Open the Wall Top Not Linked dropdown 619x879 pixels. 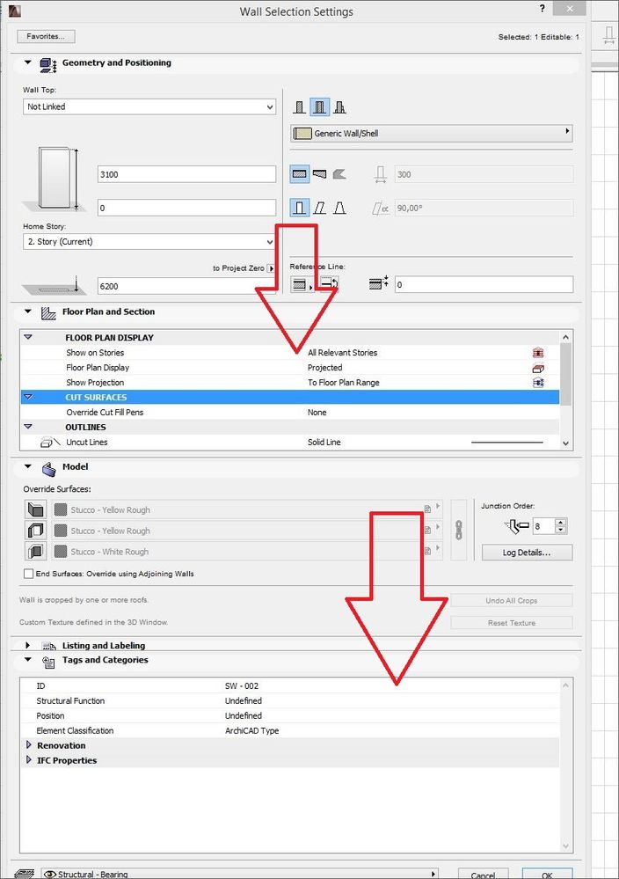[149, 106]
